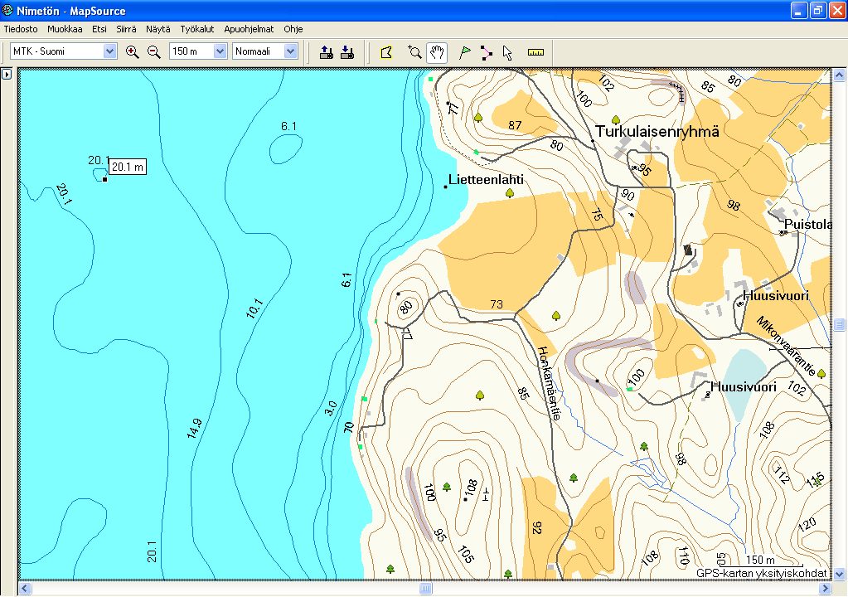Viewport: 848px width, 597px height.
Task: Click the zoom out magnifier icon
Action: (x=153, y=51)
